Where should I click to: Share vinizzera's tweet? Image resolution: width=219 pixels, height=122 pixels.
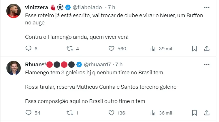coord(207,49)
